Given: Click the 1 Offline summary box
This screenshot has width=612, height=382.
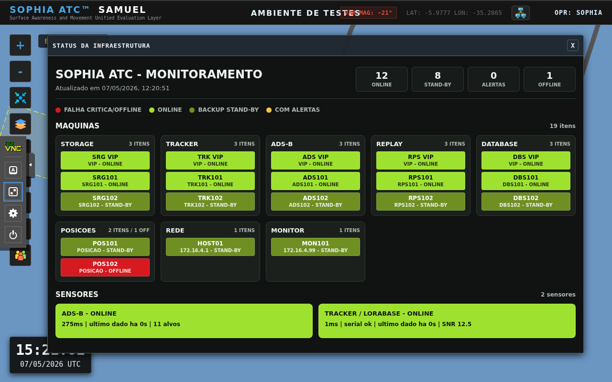Looking at the screenshot, I should tap(549, 79).
